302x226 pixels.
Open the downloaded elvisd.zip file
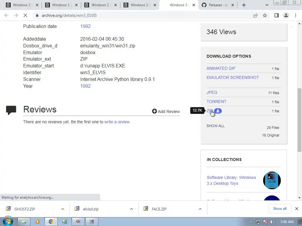91,209
